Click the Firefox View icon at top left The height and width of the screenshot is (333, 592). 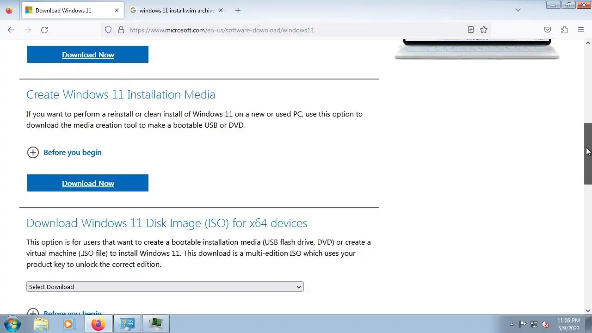tap(9, 10)
